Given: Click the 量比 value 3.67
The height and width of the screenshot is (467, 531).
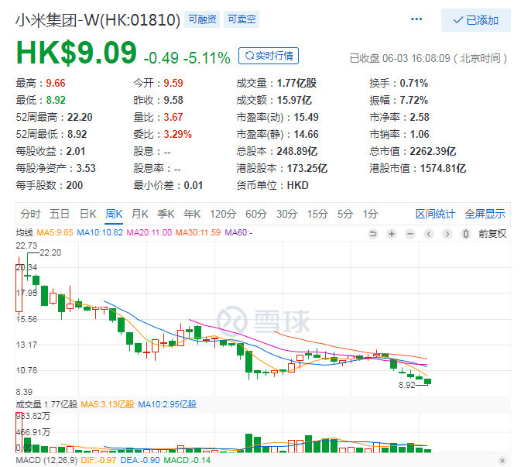Looking at the screenshot, I should [173, 117].
